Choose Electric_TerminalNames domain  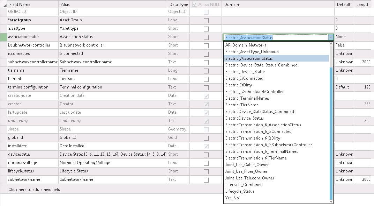(276, 98)
